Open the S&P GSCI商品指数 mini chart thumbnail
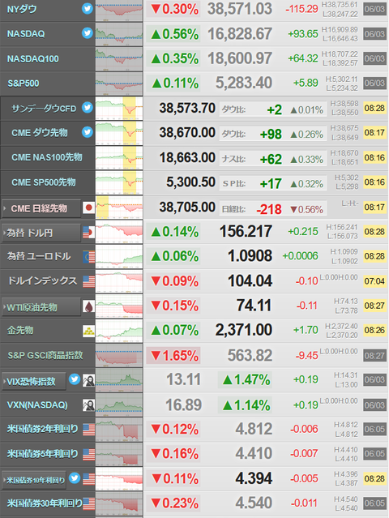Screen dimensions: 389x518 [119, 356]
